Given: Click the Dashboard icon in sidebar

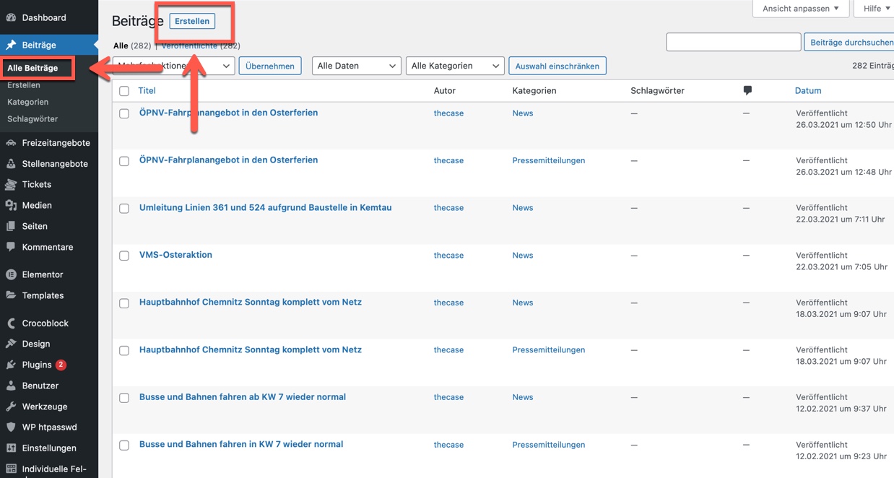Looking at the screenshot, I should tap(11, 17).
